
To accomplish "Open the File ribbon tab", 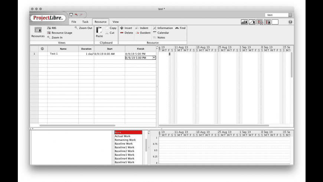I will tap(74, 22).
